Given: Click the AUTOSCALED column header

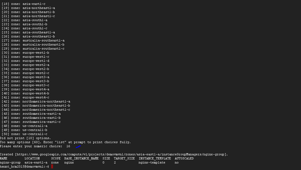Looking at the screenshot, I should point(184,158).
